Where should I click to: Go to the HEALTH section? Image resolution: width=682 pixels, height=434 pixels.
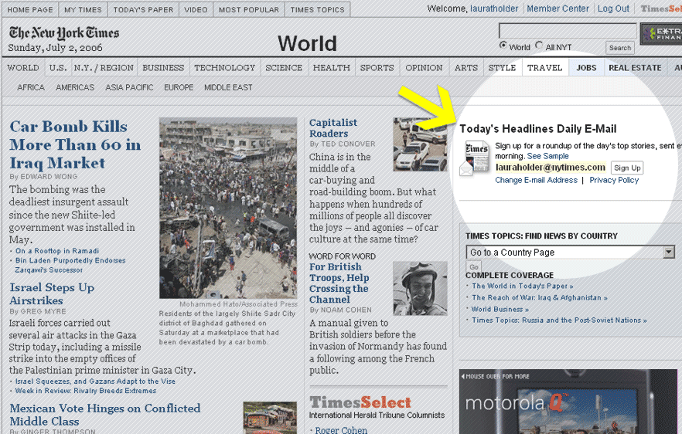[332, 68]
